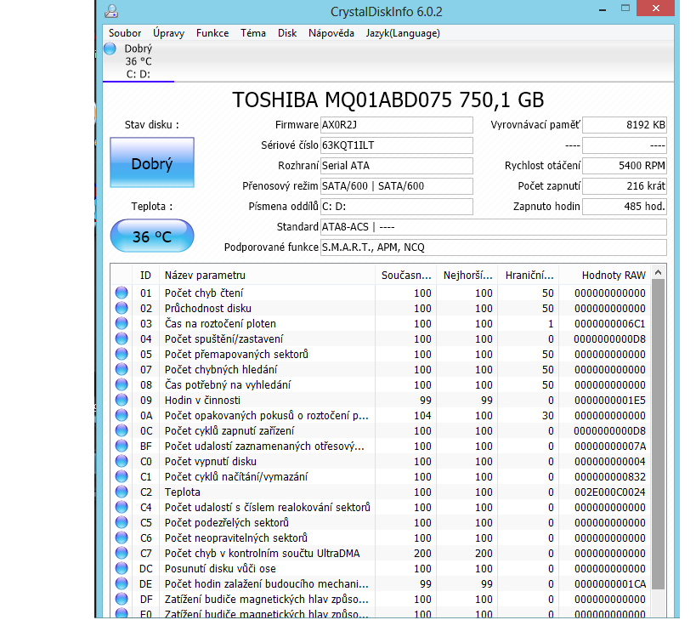Click the Hodnoty RAW column header

click(605, 276)
